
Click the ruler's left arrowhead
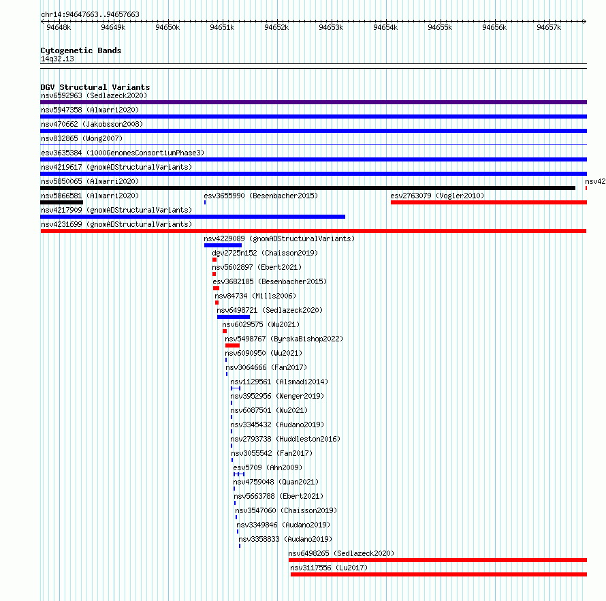[42, 22]
